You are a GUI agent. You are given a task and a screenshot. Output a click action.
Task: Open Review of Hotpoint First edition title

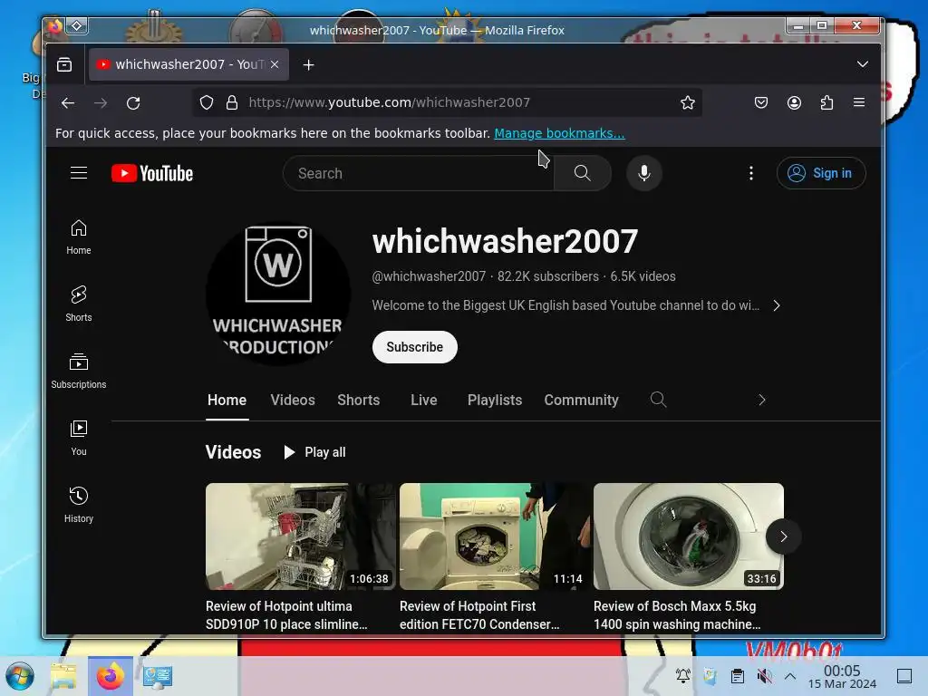click(x=479, y=615)
